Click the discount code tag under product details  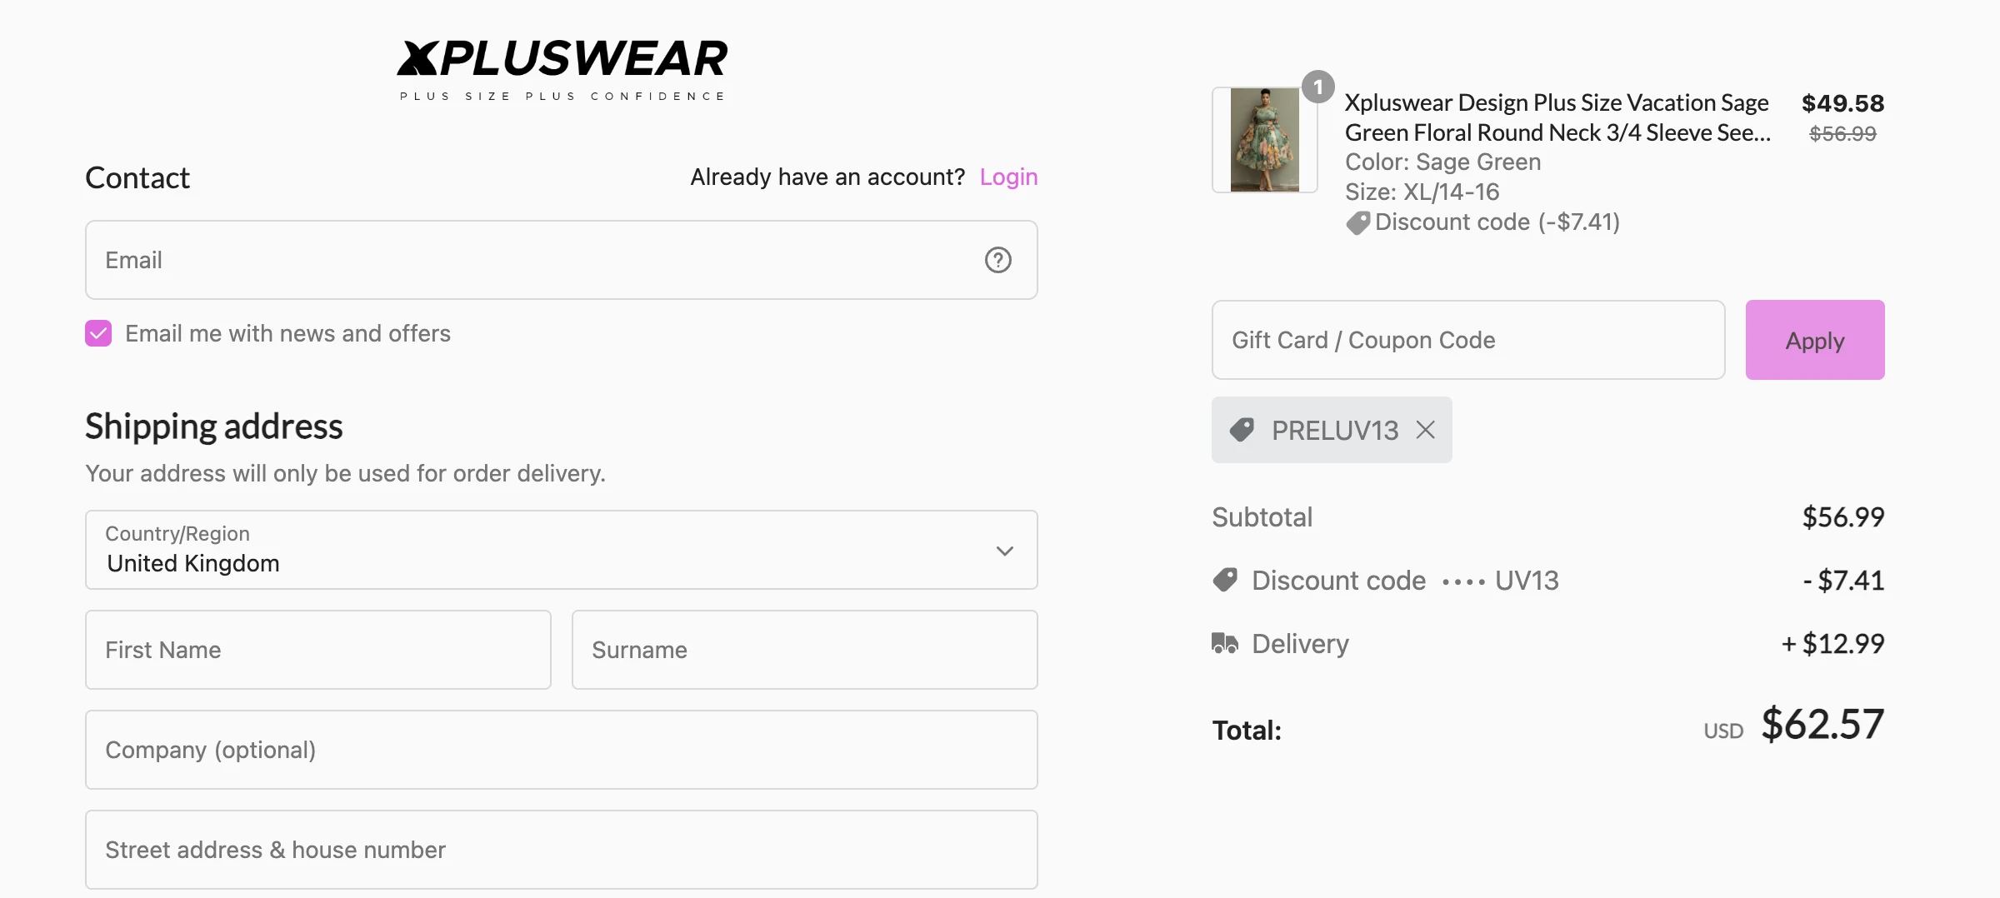tap(1358, 222)
